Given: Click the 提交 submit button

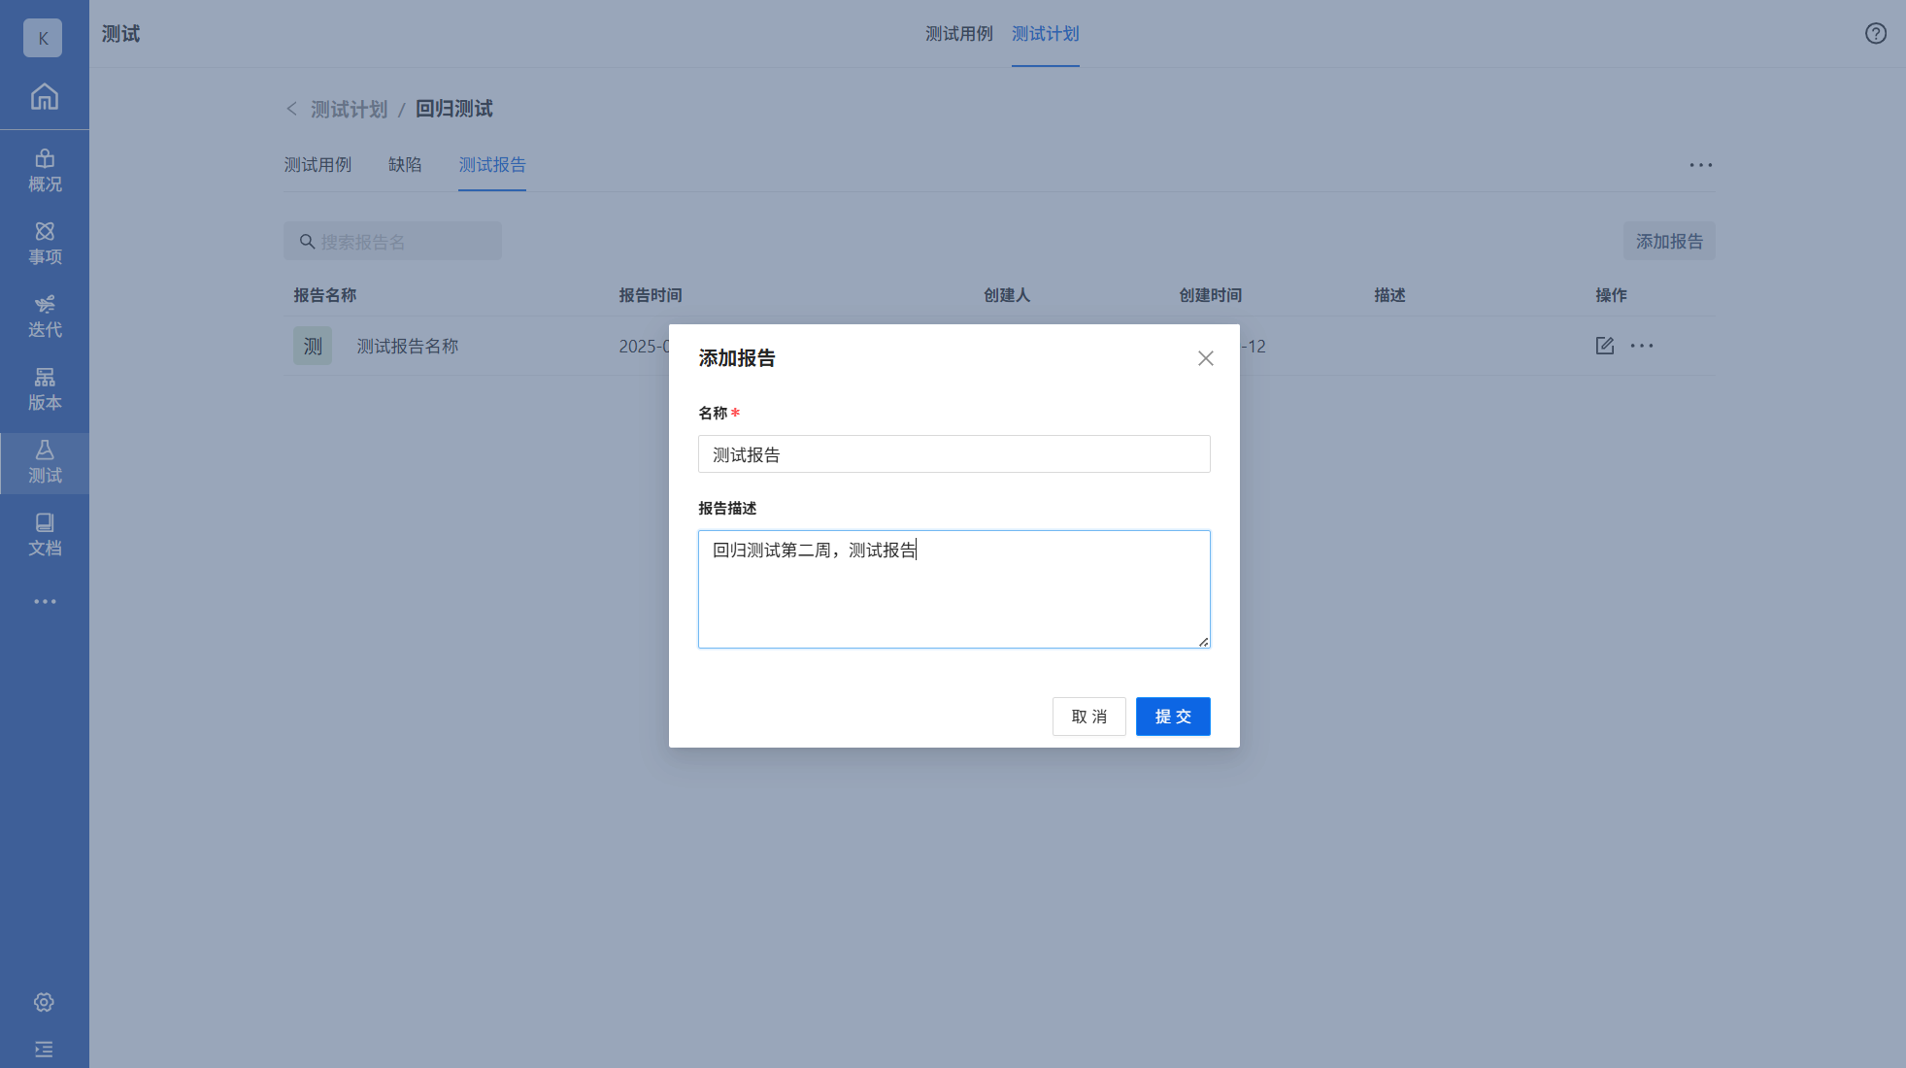Looking at the screenshot, I should tap(1172, 717).
